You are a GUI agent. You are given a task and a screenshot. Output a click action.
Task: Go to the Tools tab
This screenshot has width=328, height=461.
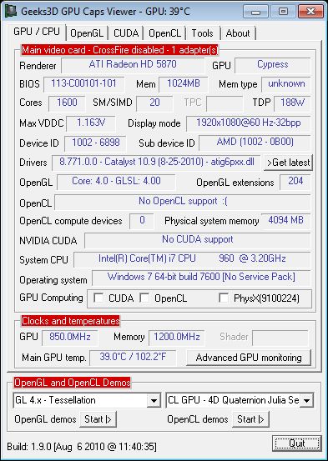click(x=202, y=33)
